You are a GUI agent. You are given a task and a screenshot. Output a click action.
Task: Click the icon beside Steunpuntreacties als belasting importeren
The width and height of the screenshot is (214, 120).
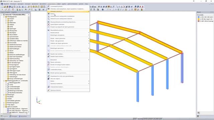click(x=48, y=22)
